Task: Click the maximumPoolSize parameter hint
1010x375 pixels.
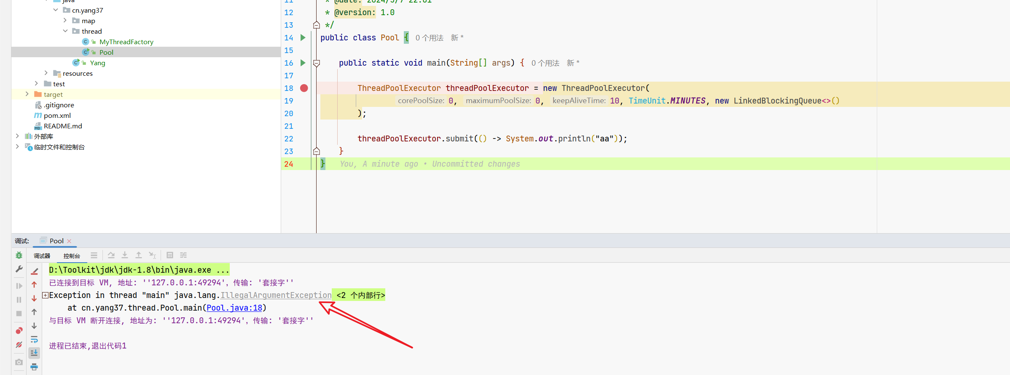Action: 498,101
